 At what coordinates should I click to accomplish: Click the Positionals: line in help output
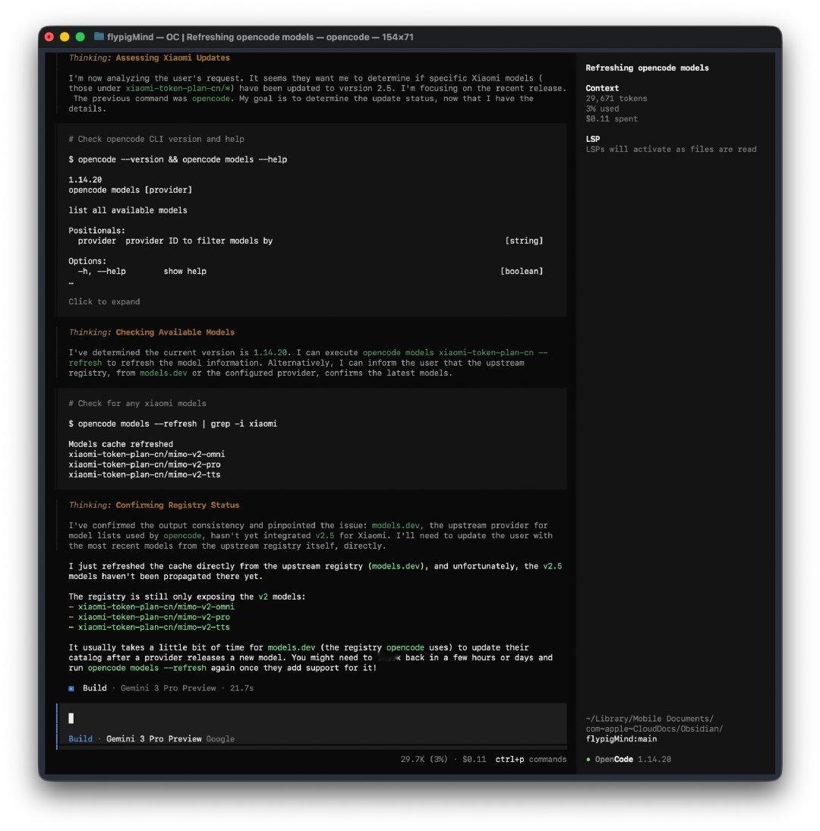[96, 231]
